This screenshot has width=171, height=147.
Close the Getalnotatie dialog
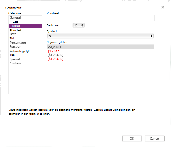163,7
